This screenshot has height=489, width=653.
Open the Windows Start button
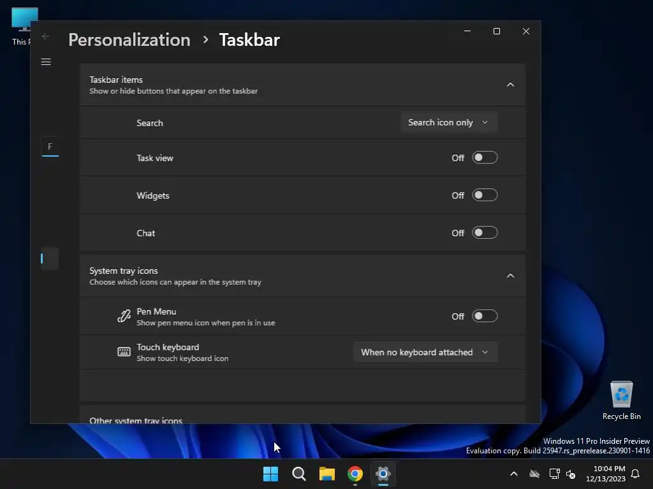point(270,474)
